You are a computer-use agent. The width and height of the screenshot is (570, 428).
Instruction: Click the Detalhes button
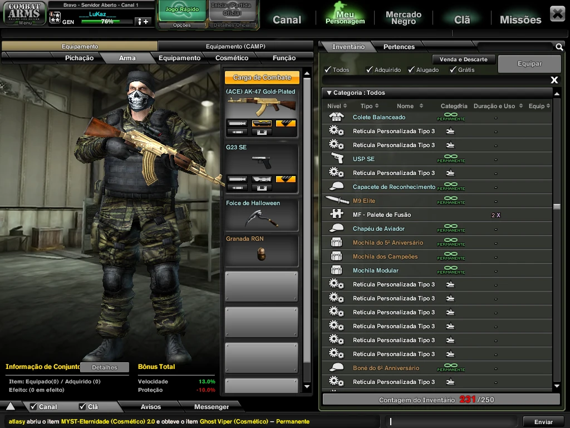(105, 367)
